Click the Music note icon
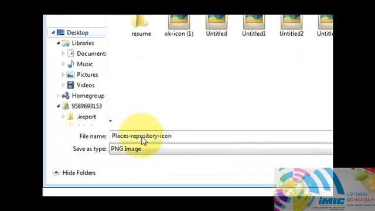This screenshot has height=211, width=375. point(70,64)
